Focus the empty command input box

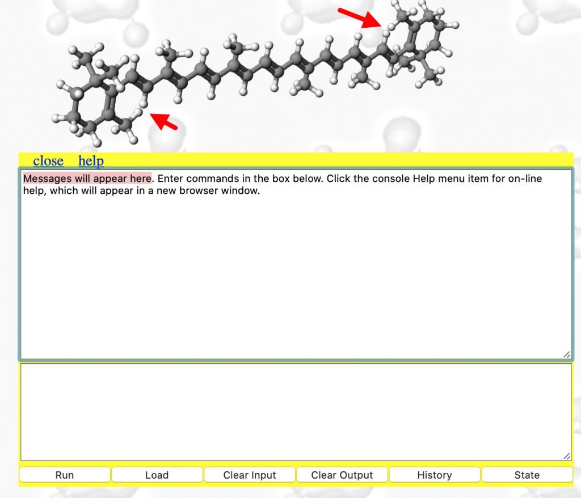(295, 411)
